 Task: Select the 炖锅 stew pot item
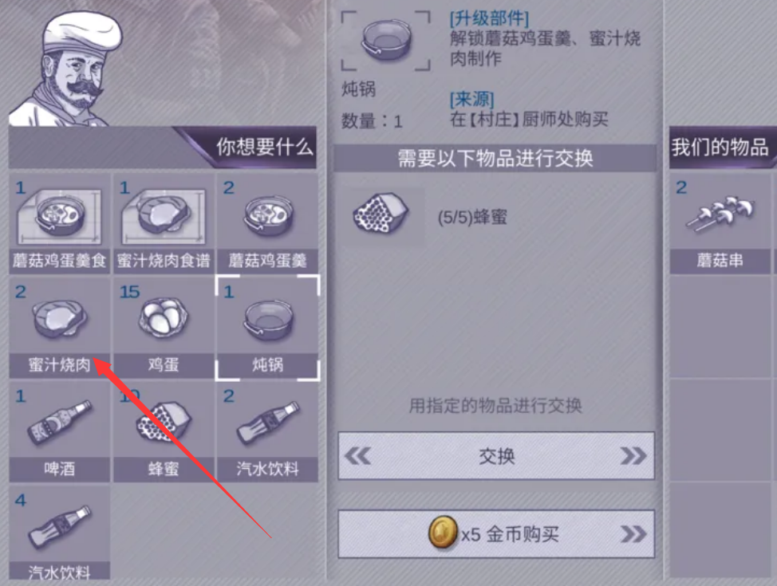267,328
